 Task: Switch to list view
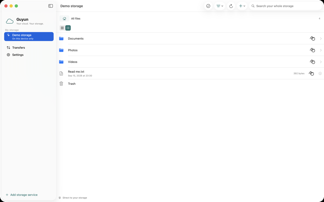coord(68,28)
